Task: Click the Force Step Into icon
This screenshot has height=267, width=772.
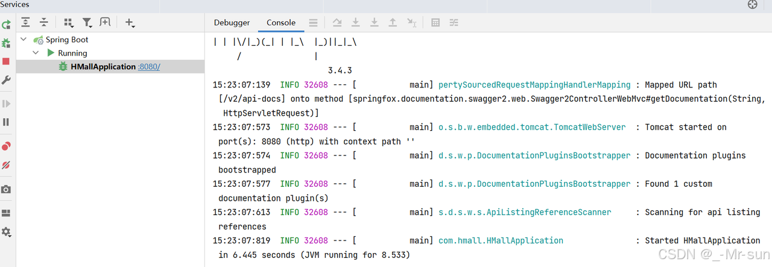Action: [x=375, y=22]
